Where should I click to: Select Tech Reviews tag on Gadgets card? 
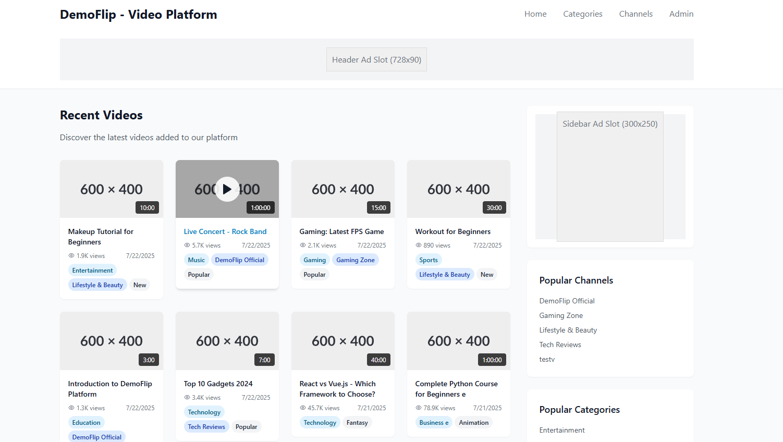[206, 427]
